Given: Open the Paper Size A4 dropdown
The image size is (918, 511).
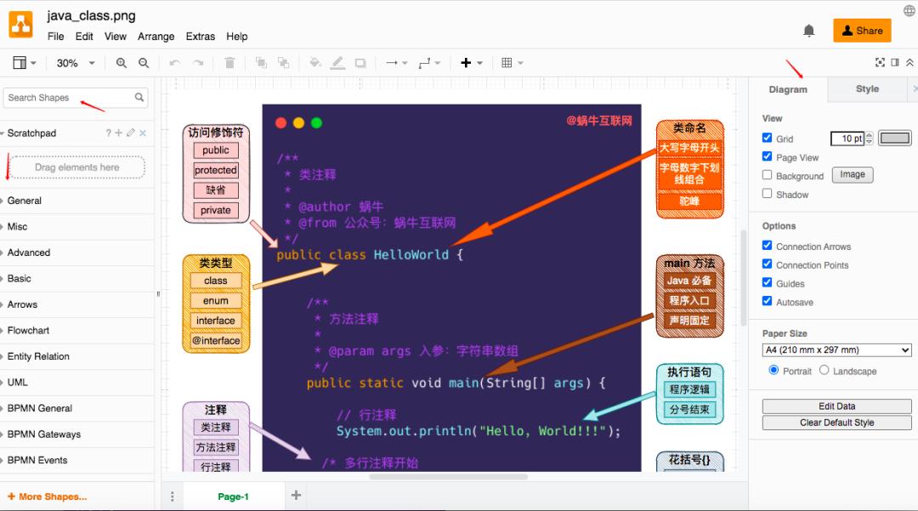Looking at the screenshot, I should coord(835,349).
